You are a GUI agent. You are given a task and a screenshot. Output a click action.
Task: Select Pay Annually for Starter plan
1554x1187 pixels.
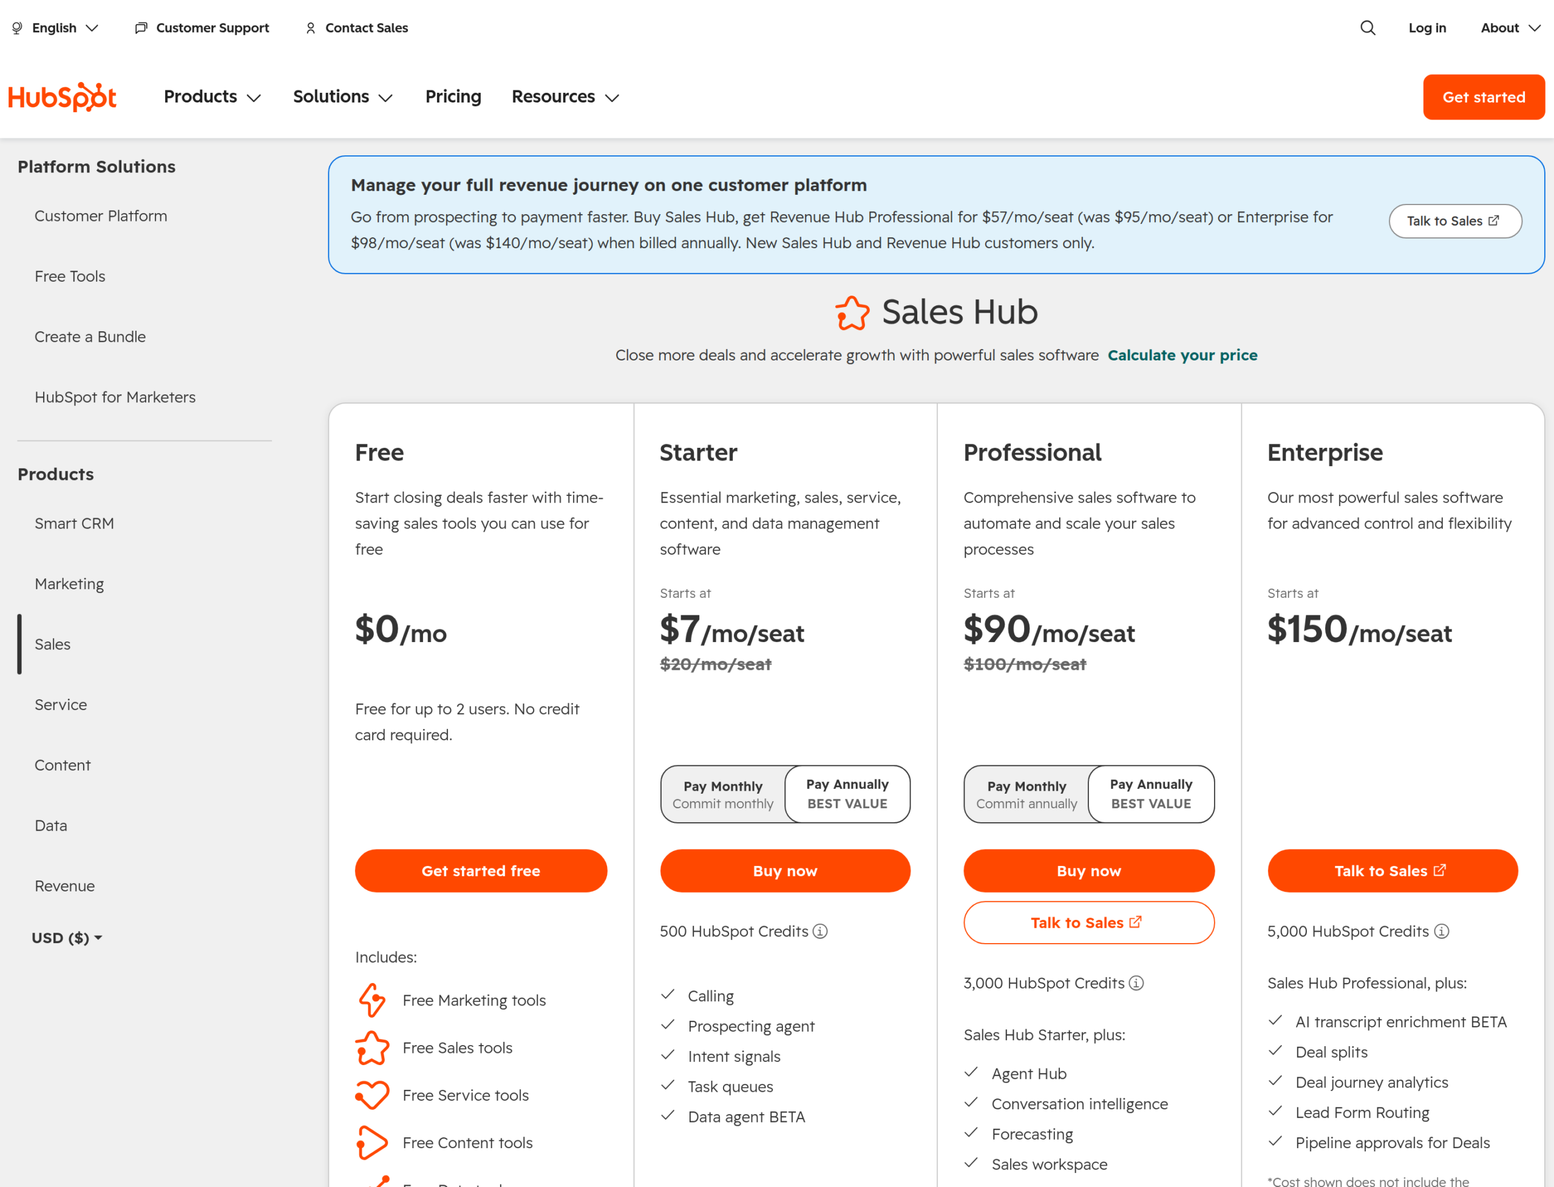(x=847, y=794)
